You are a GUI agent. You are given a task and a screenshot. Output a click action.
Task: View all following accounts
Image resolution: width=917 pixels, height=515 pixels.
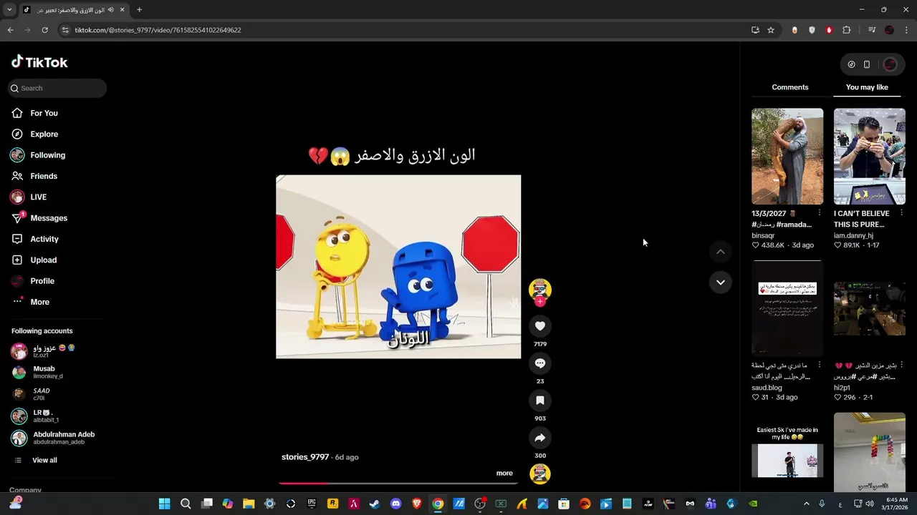[x=44, y=460]
